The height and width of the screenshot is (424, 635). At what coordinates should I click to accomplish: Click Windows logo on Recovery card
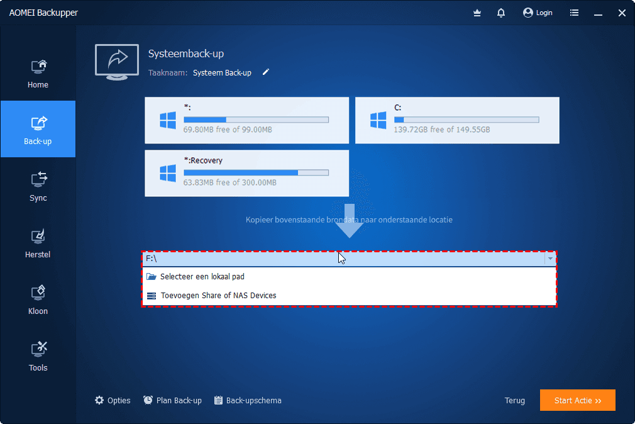coord(168,174)
